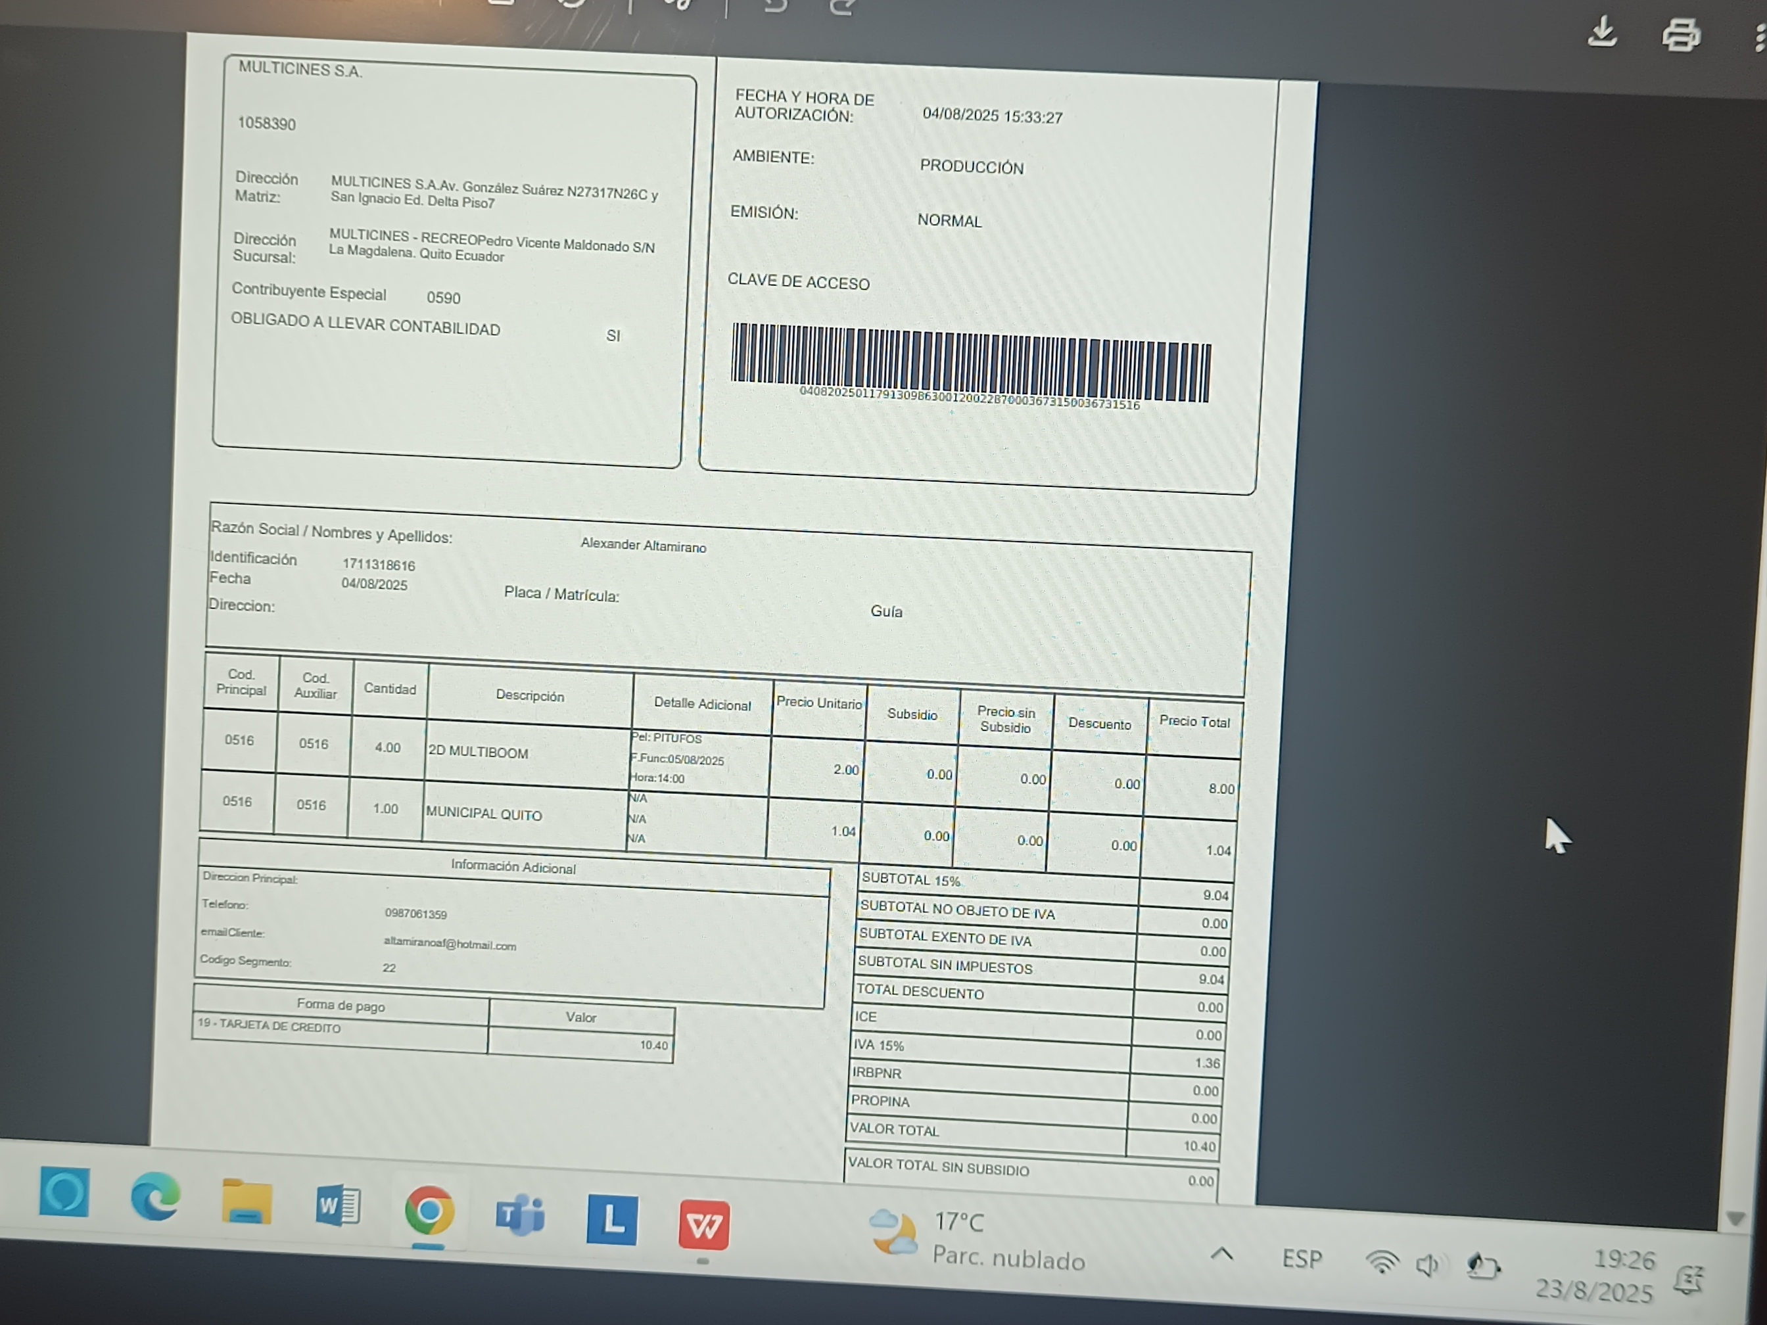Click the 'CLAVE DE ACCESO' heading

pyautogui.click(x=798, y=282)
